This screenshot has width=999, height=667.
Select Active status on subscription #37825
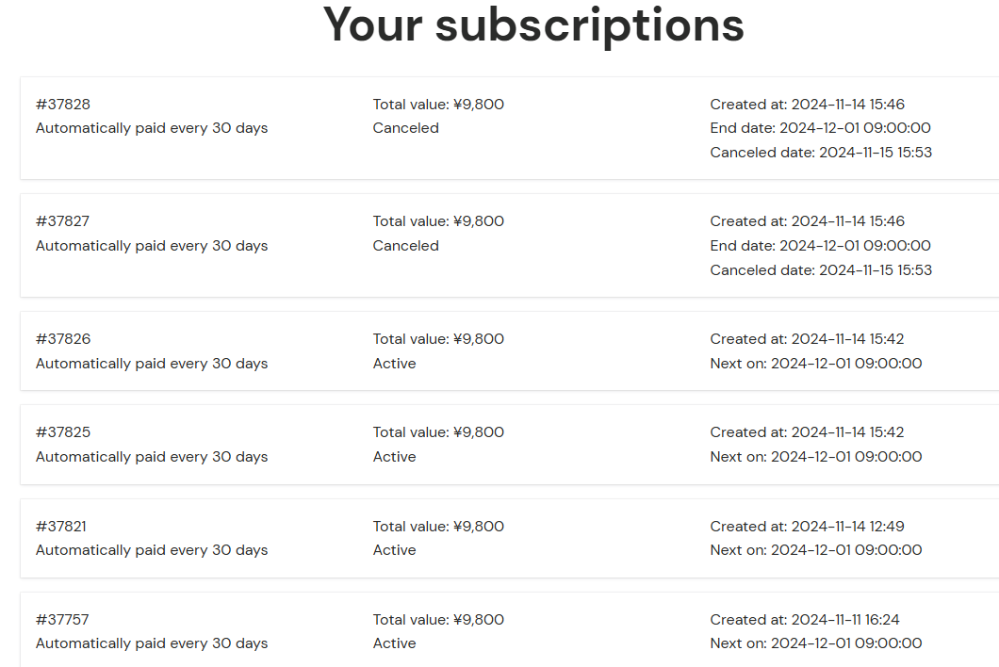(394, 457)
